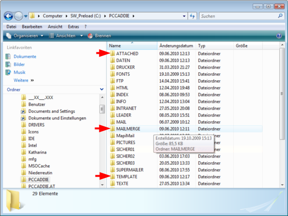Viewport: 288px width, 216px height.
Task: Click in the Suchen search field
Action: (x=239, y=16)
